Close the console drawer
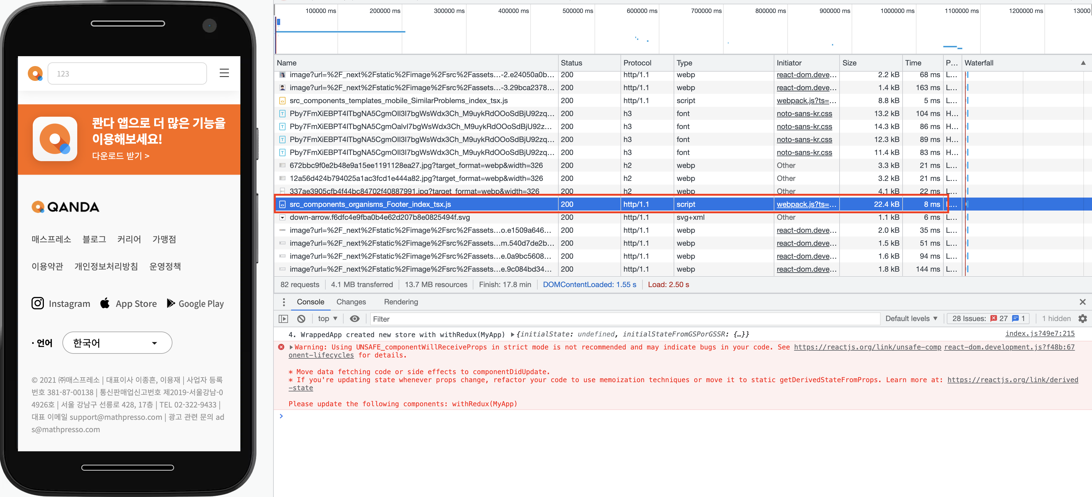This screenshot has width=1092, height=497. [x=1082, y=302]
